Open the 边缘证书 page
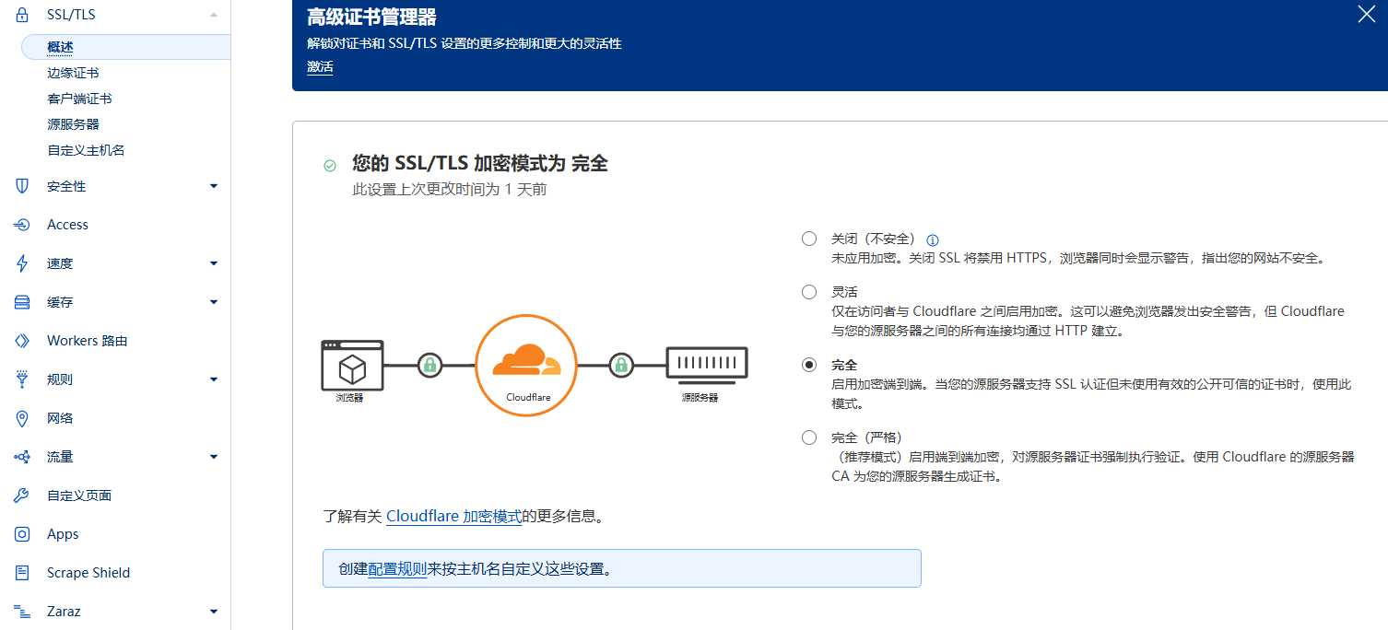Screen dimensions: 1388x630 click(x=73, y=73)
